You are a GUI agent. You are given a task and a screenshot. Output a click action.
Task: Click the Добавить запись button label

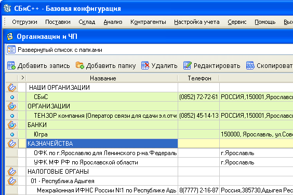point(44,66)
